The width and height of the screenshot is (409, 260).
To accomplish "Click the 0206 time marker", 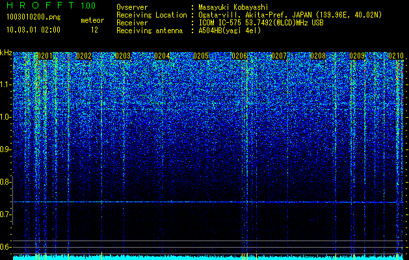I will coord(239,56).
